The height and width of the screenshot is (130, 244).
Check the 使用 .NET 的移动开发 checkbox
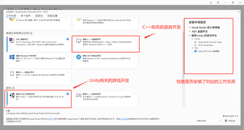pyautogui.click(x=135, y=56)
